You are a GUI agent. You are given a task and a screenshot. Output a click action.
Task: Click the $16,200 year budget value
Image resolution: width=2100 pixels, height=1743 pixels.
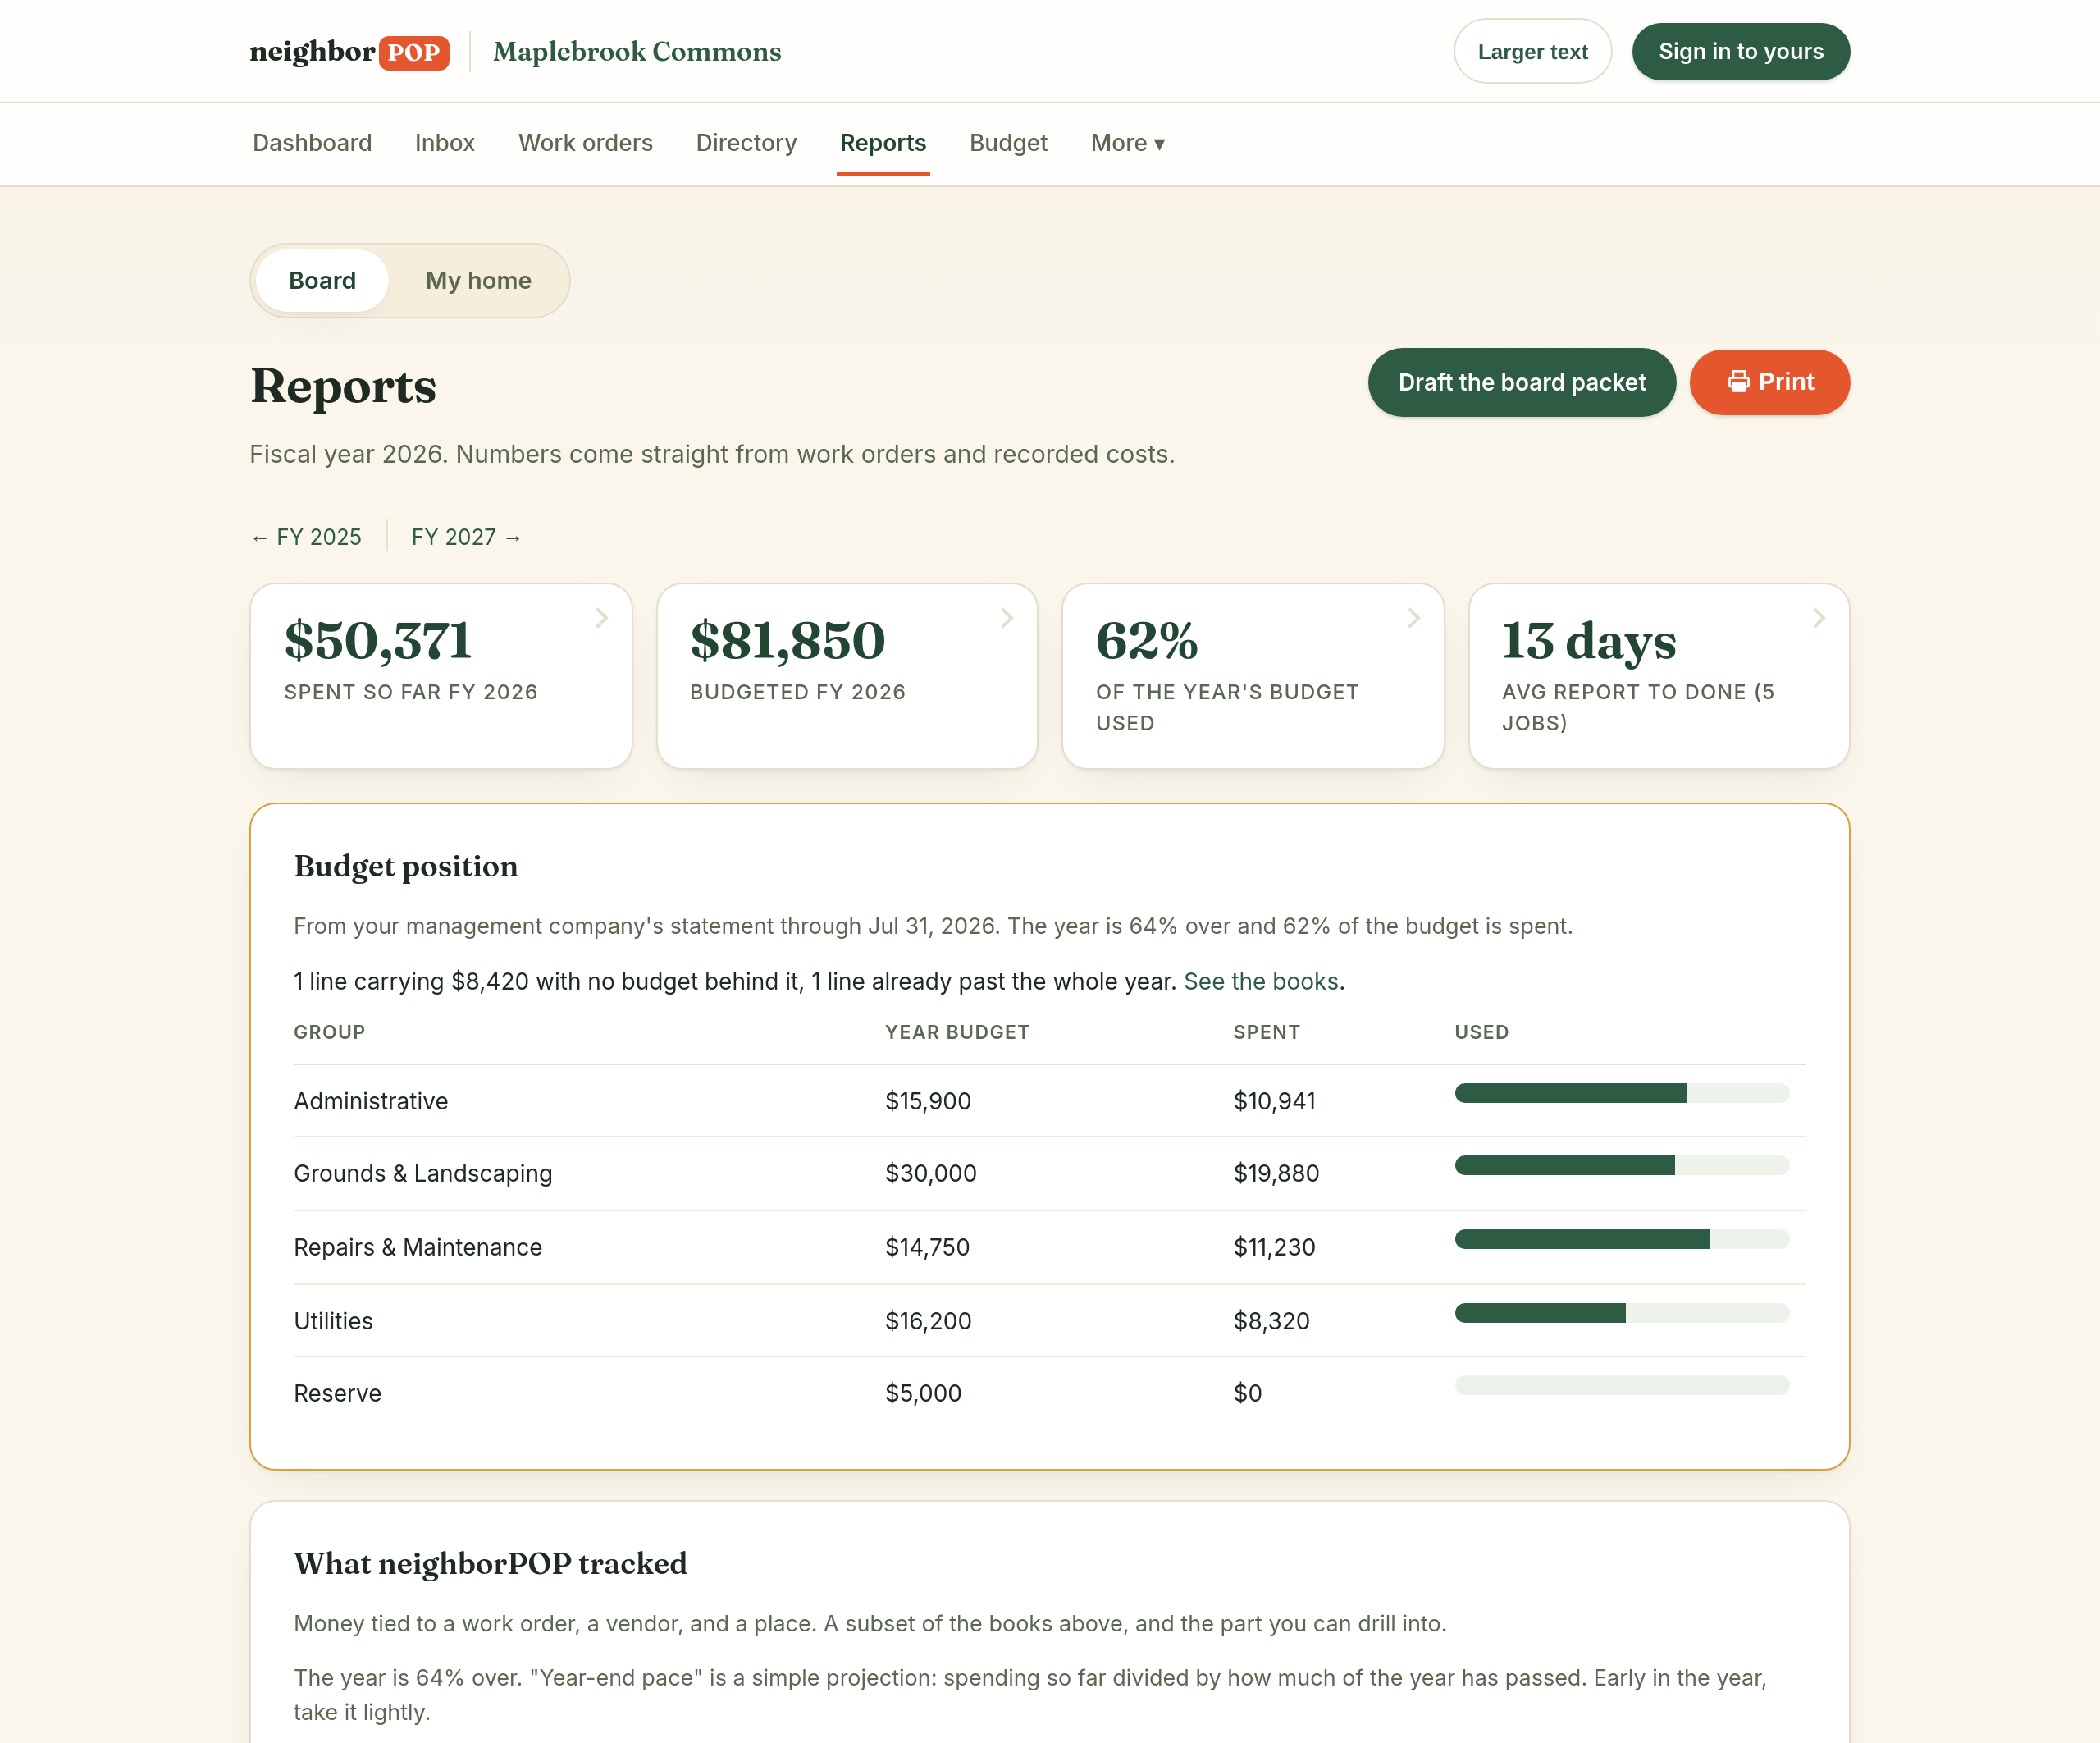[x=928, y=1320]
